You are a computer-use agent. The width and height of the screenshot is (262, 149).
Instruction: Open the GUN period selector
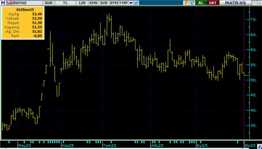point(49,3)
